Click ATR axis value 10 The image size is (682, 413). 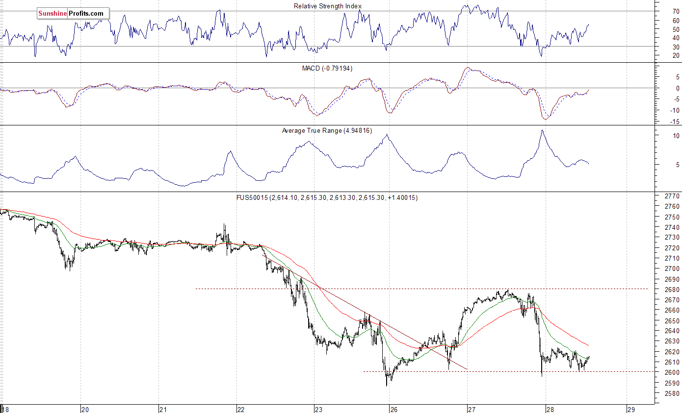(x=676, y=135)
